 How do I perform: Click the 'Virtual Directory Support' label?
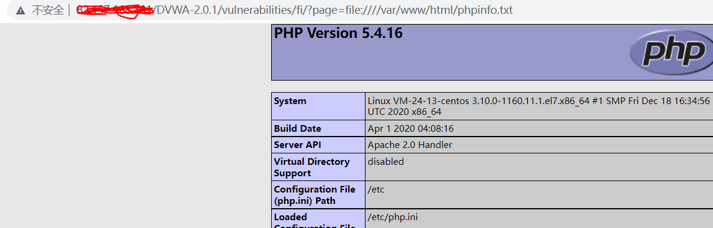click(x=312, y=167)
